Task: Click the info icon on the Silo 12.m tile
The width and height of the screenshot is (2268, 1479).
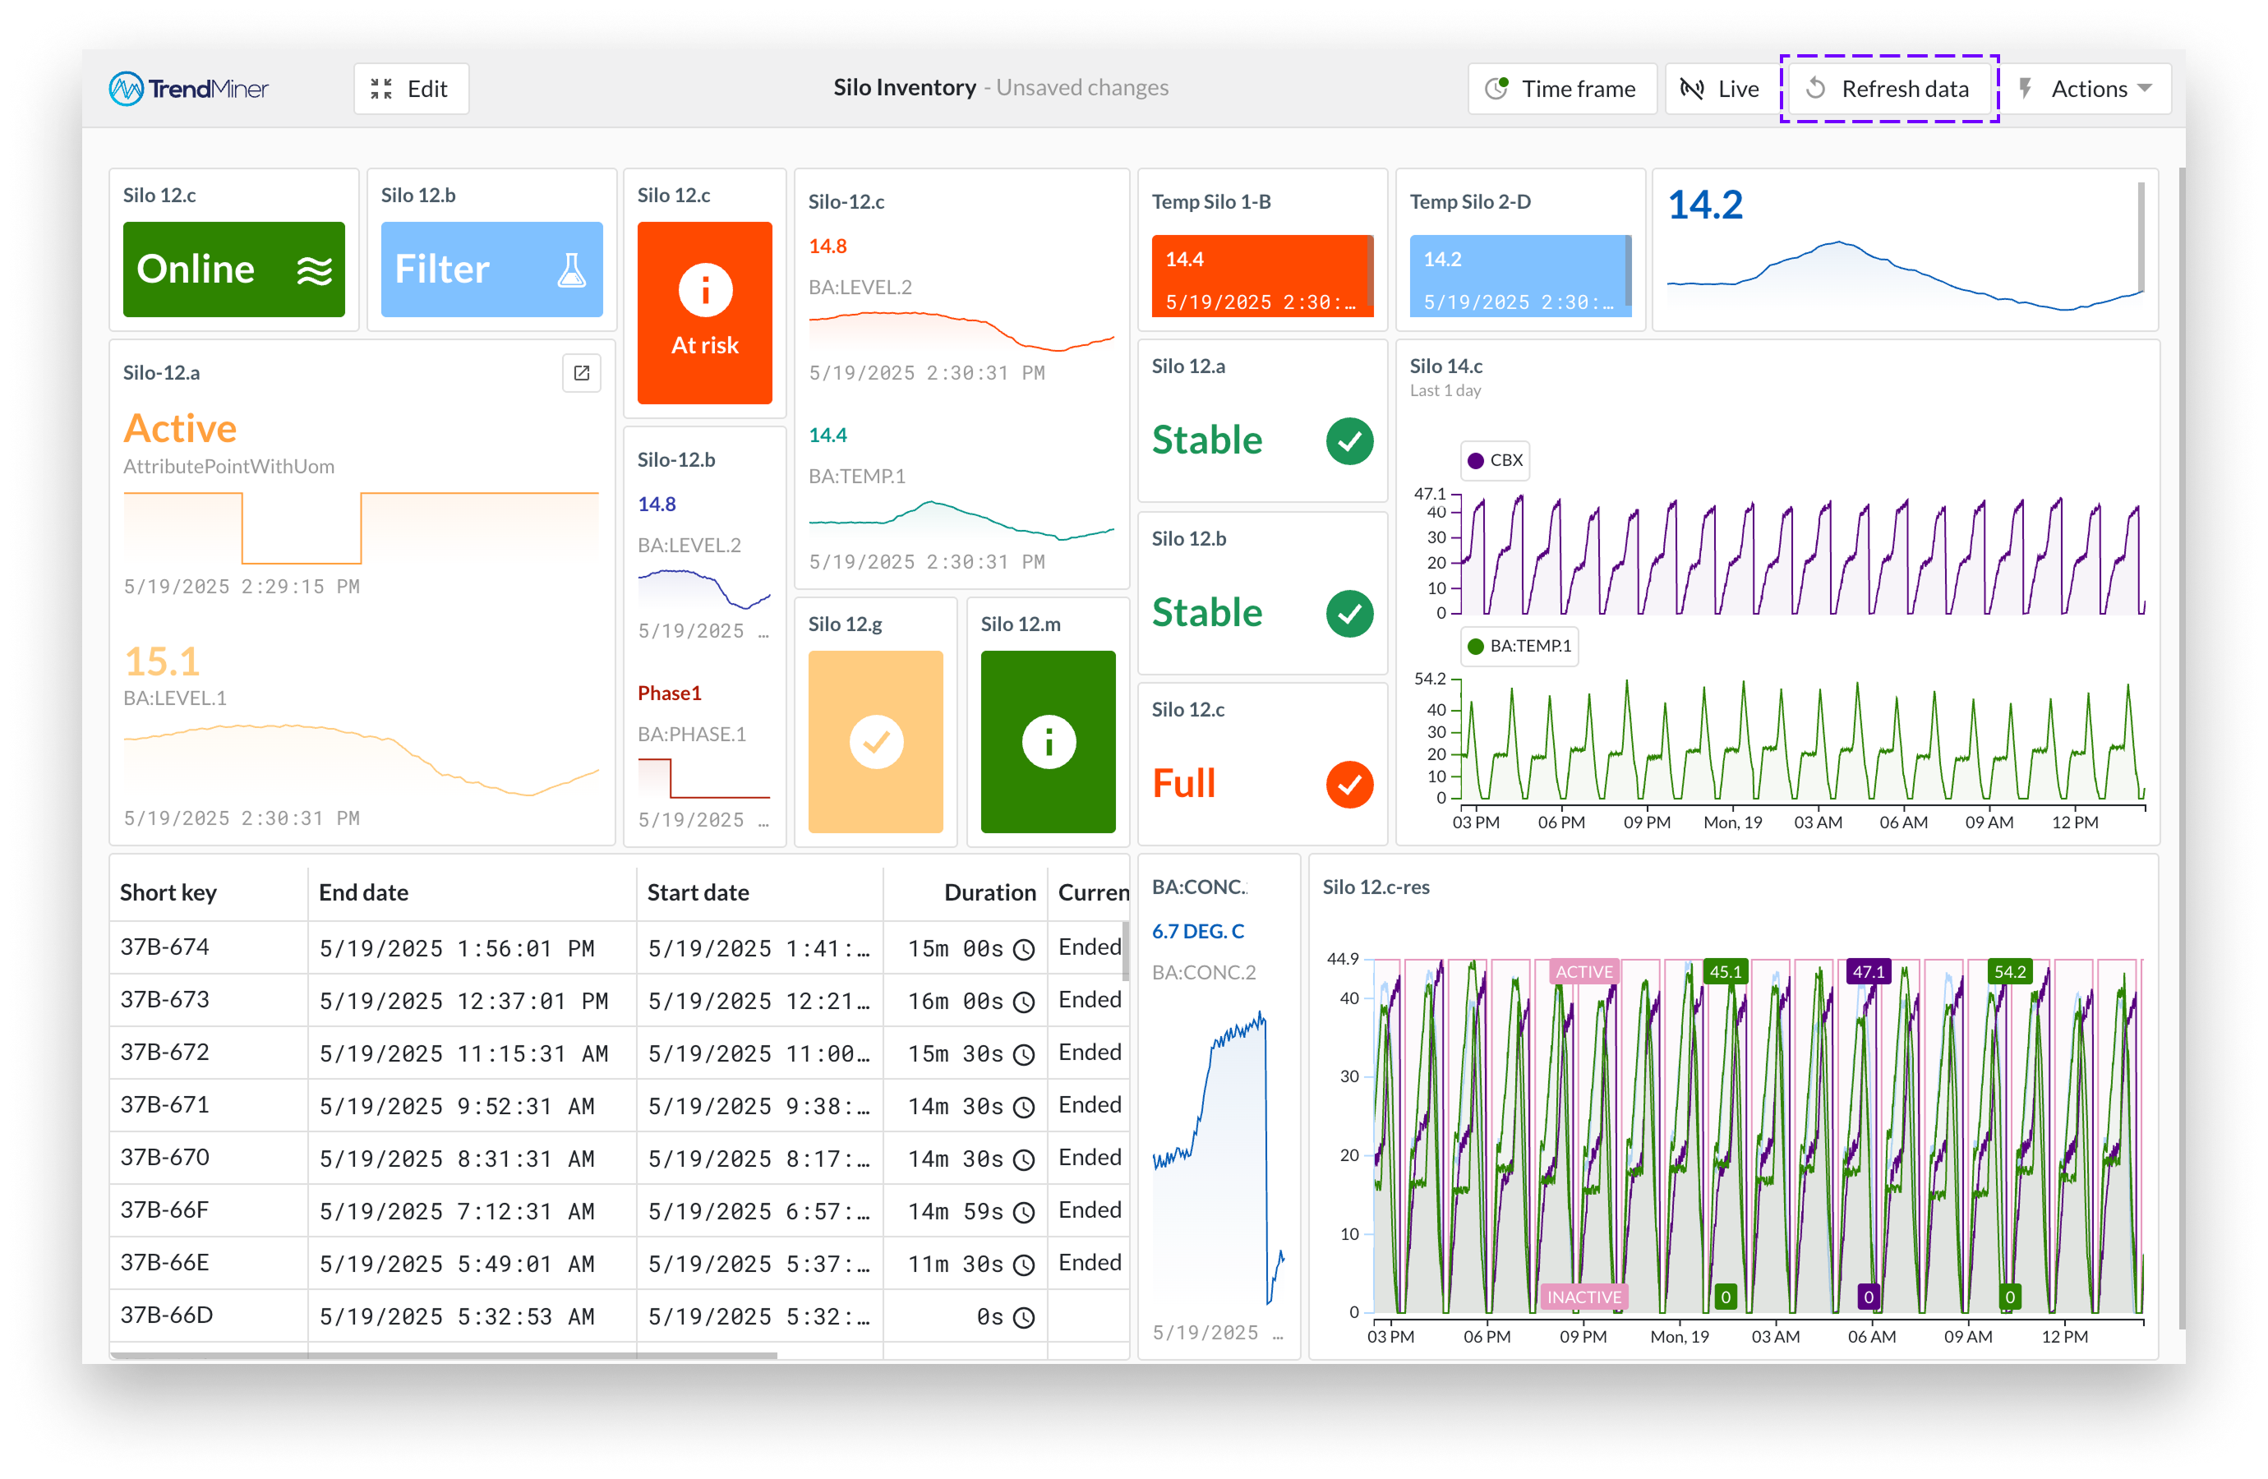Action: 1049,741
